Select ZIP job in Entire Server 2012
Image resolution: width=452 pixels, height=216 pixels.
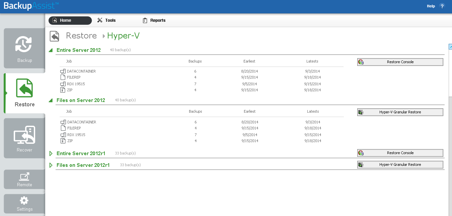point(70,90)
